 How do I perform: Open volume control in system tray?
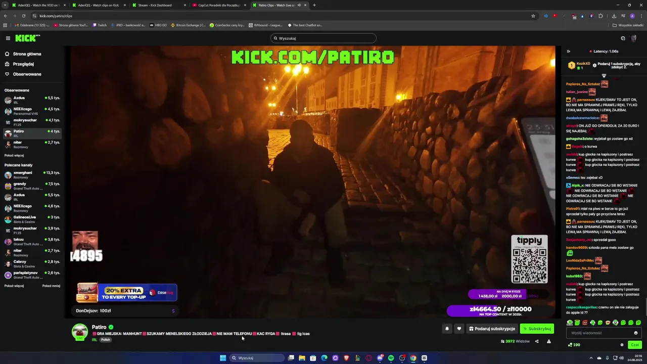[x=621, y=358]
